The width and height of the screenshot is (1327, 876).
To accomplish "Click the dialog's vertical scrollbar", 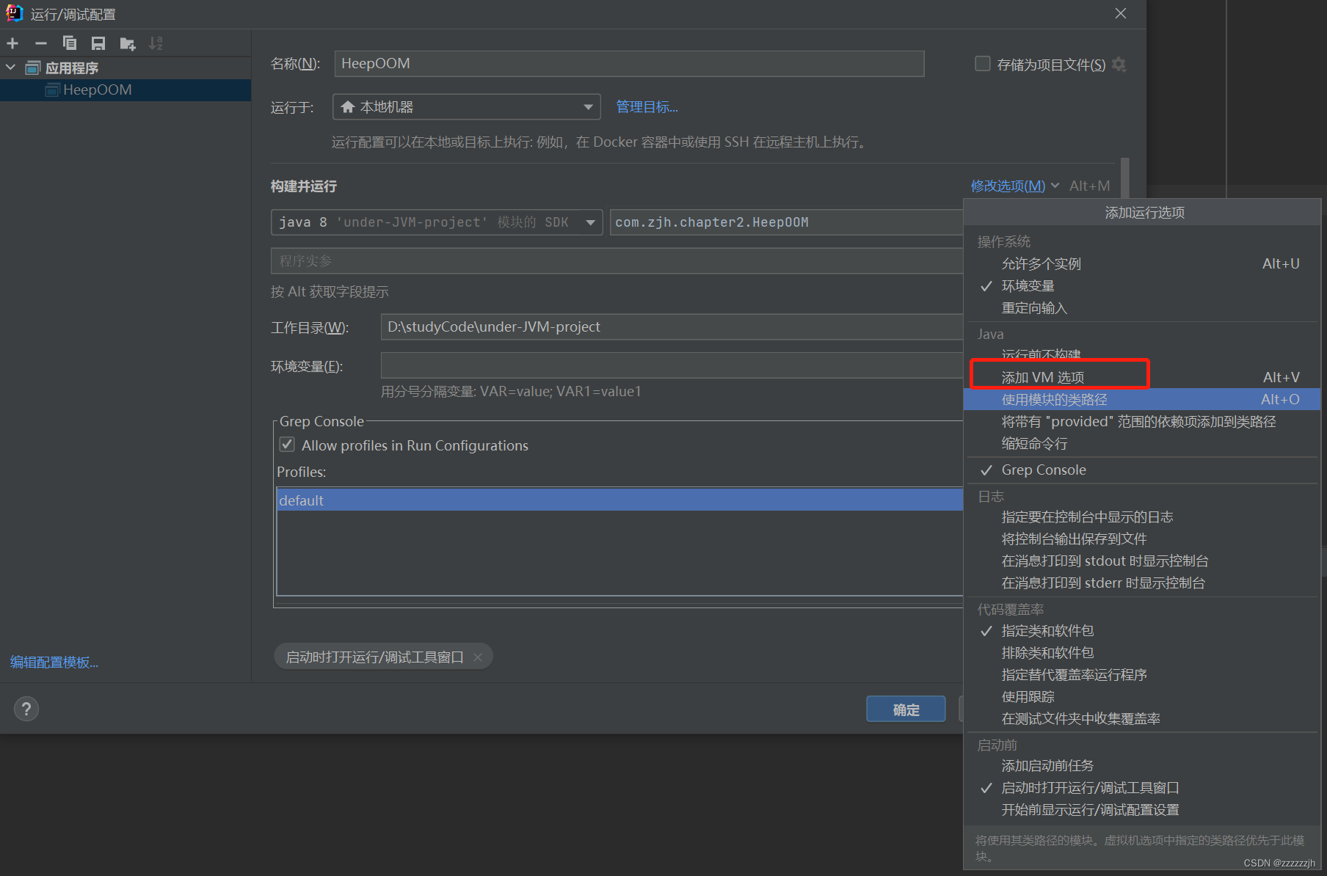I will click(1125, 178).
